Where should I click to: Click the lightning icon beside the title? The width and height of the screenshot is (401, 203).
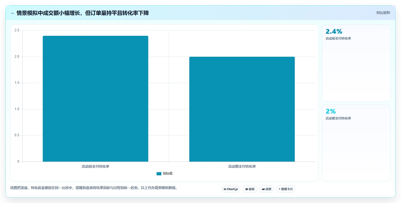[x=12, y=13]
